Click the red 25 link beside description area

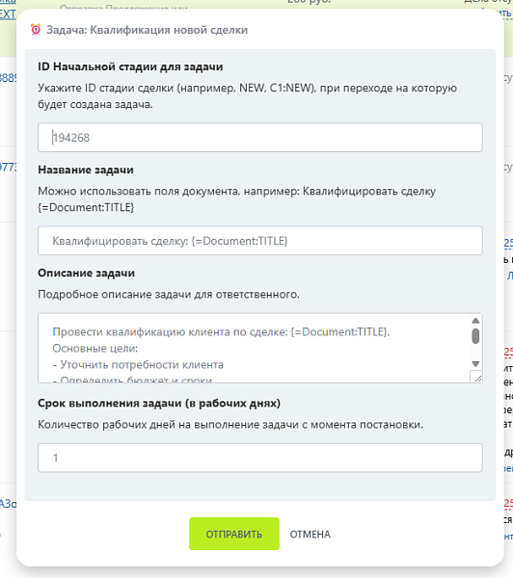pyautogui.click(x=508, y=352)
